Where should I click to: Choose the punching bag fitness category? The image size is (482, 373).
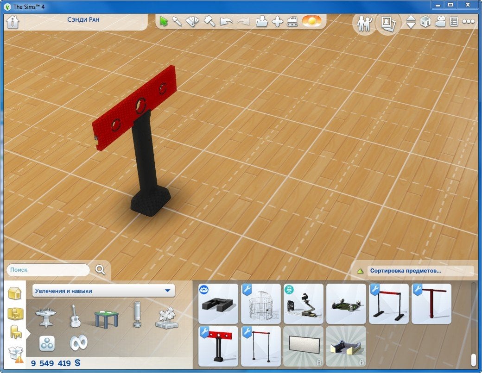pyautogui.click(x=137, y=315)
